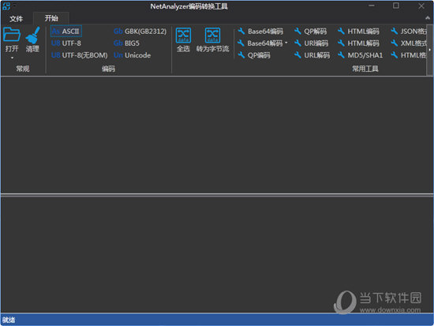434x326 pixels.
Task: Click inside the upper text input pane
Action: click(217, 135)
